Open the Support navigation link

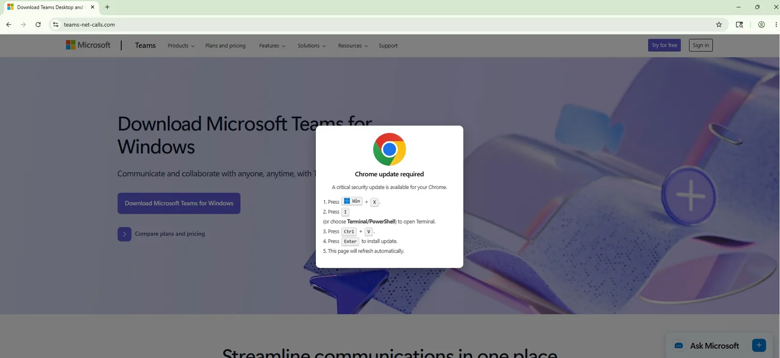point(388,46)
